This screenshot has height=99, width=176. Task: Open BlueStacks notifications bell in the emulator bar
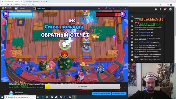(103, 9)
